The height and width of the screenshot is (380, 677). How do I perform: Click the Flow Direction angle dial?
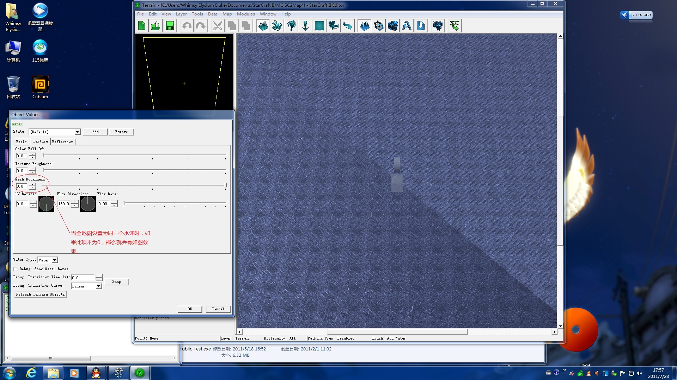[88, 204]
